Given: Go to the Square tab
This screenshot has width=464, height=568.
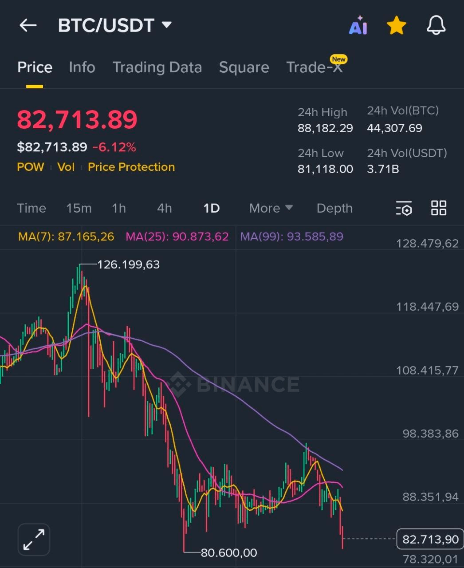Looking at the screenshot, I should (244, 67).
